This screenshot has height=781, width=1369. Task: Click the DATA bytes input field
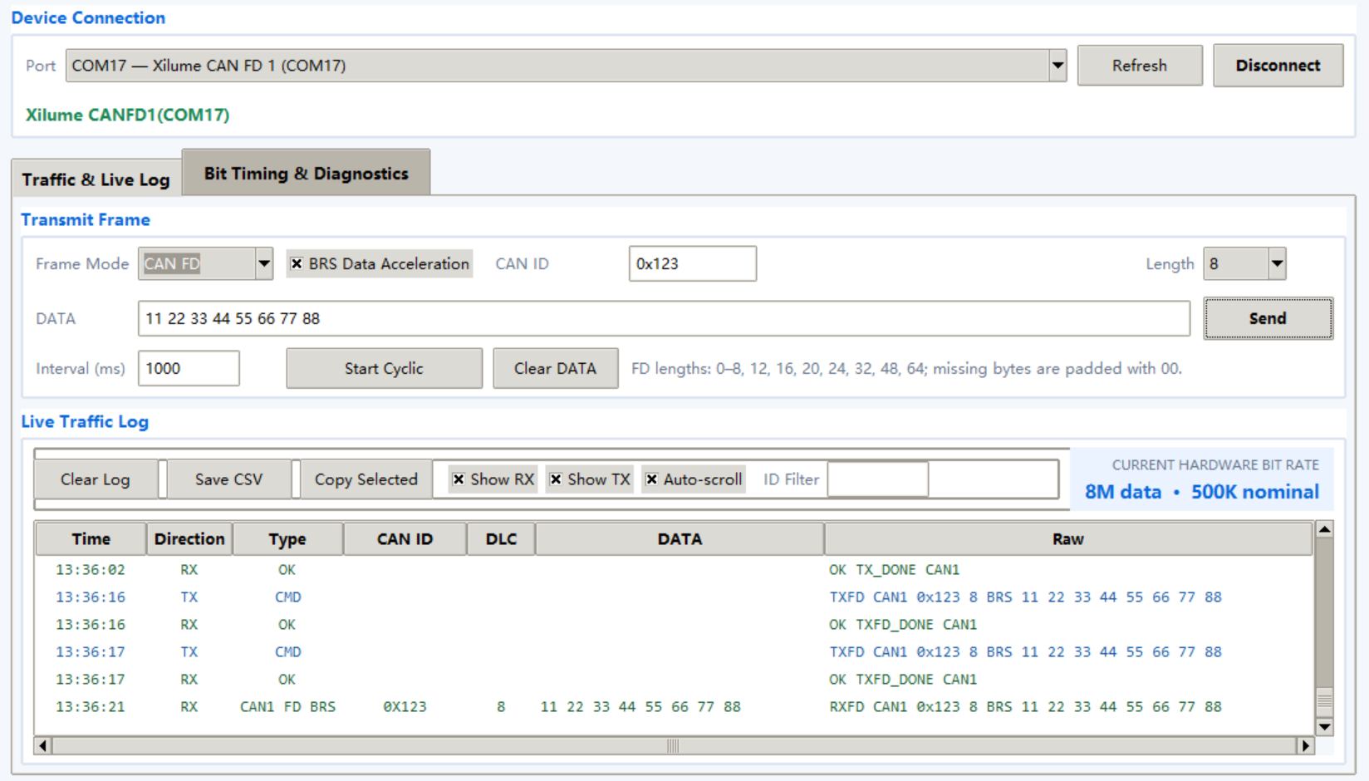tap(664, 319)
